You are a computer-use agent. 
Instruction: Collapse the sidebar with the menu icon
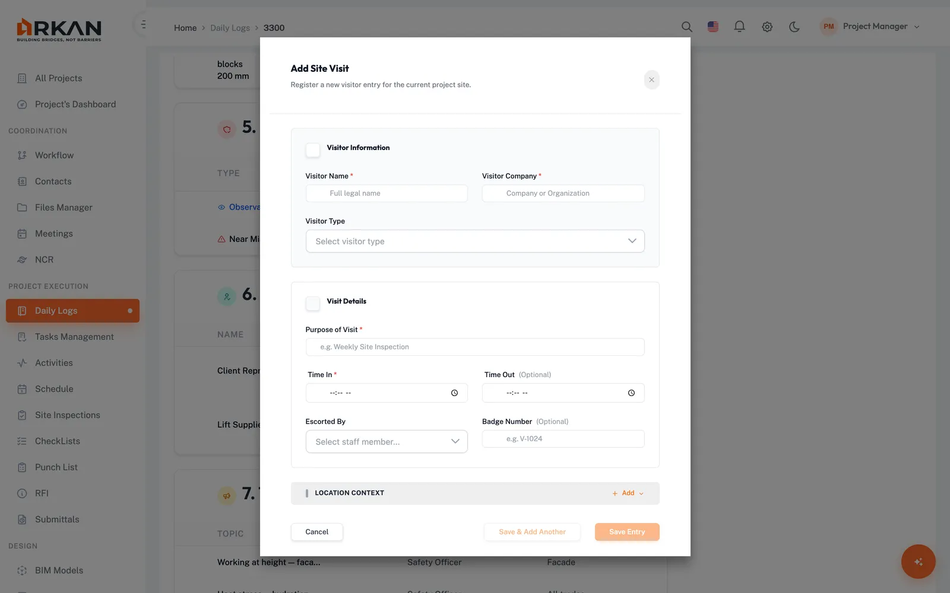pyautogui.click(x=143, y=25)
